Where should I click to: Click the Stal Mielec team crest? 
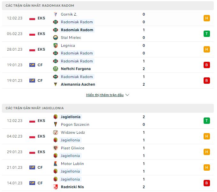click(56, 38)
